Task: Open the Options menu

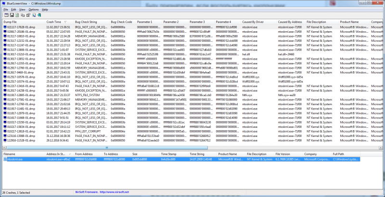Action: coord(33,9)
